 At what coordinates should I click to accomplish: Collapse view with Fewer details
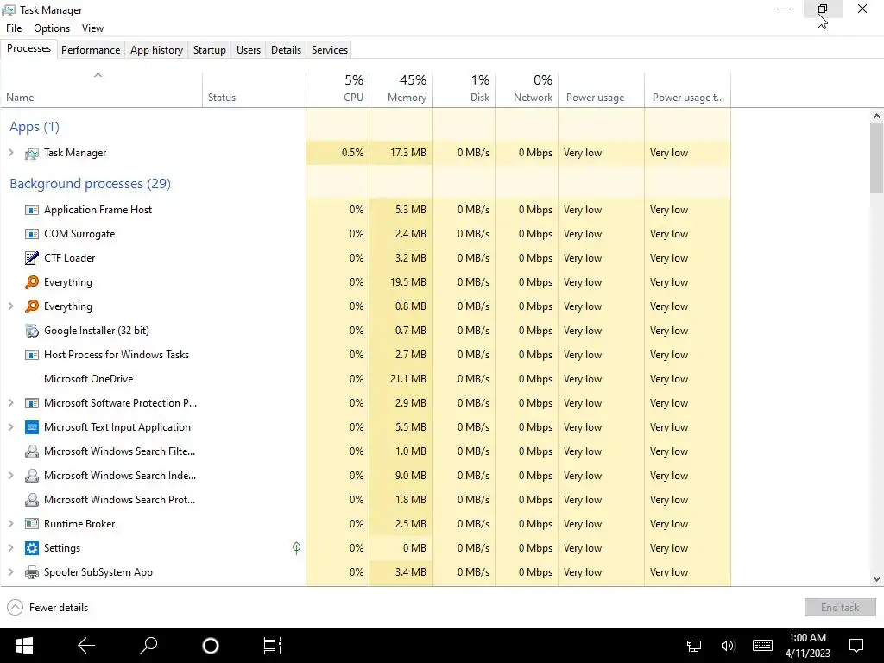47,607
